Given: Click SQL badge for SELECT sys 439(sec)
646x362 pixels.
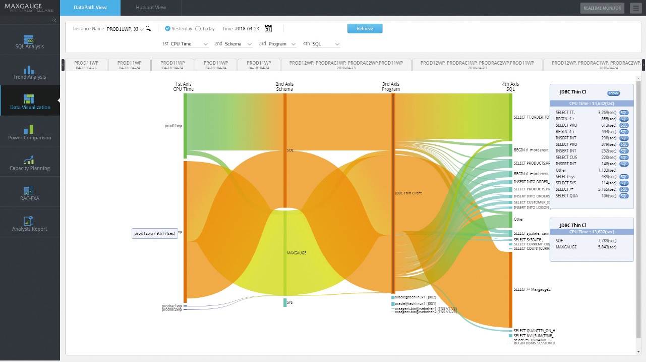Looking at the screenshot, I should tap(624, 177).
